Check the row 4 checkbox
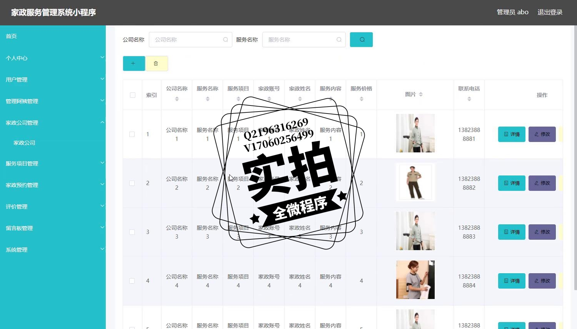 (132, 281)
